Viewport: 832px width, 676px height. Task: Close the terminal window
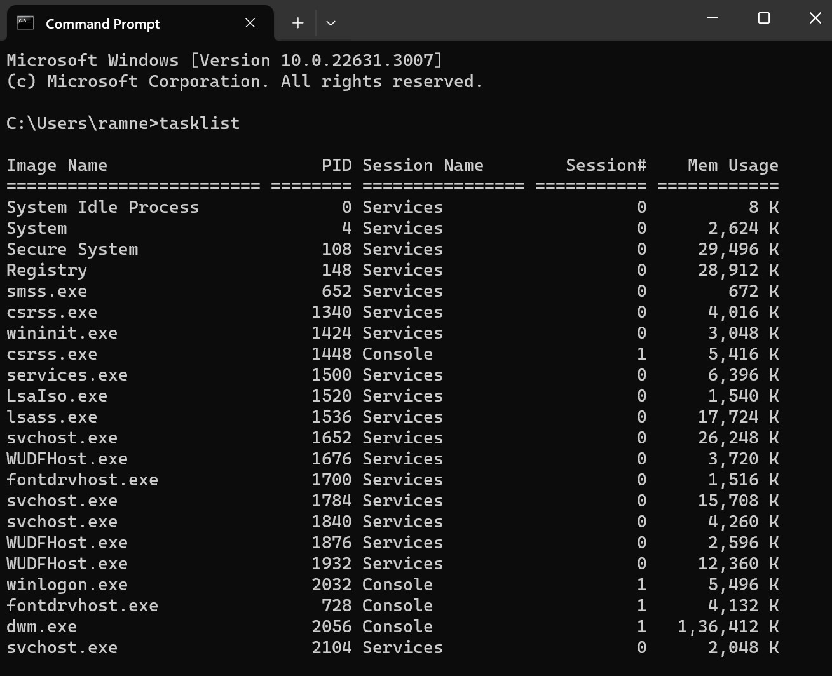click(815, 18)
